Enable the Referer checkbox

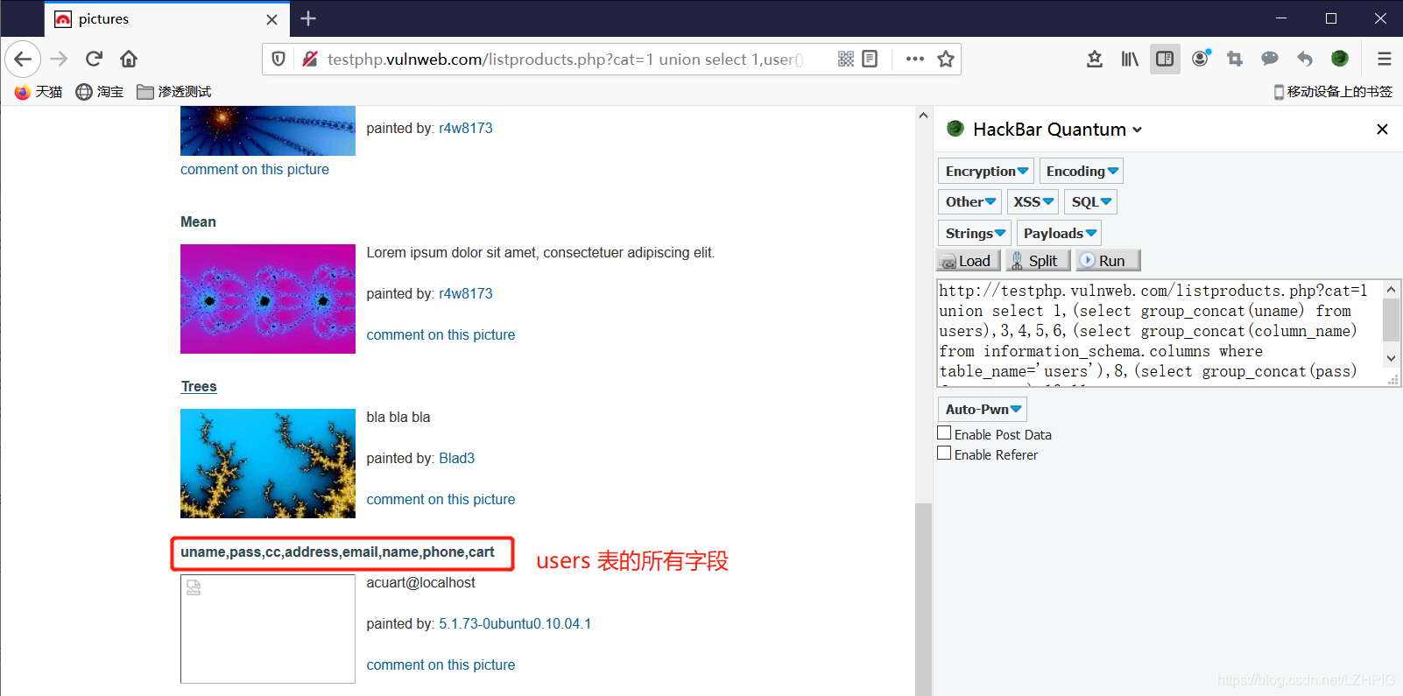[x=944, y=453]
